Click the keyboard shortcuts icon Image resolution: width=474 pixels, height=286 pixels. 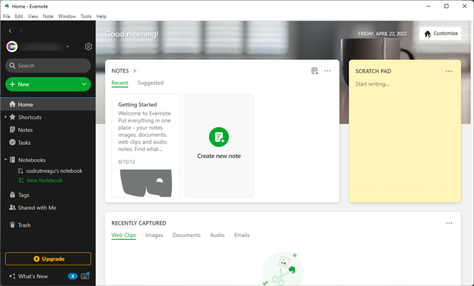[86, 276]
